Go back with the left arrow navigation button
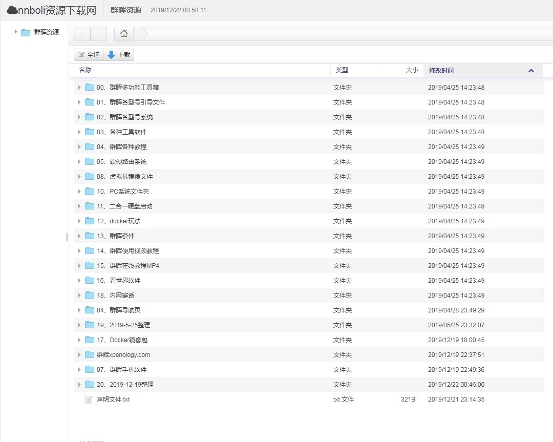Image resolution: width=553 pixels, height=442 pixels. pos(82,34)
